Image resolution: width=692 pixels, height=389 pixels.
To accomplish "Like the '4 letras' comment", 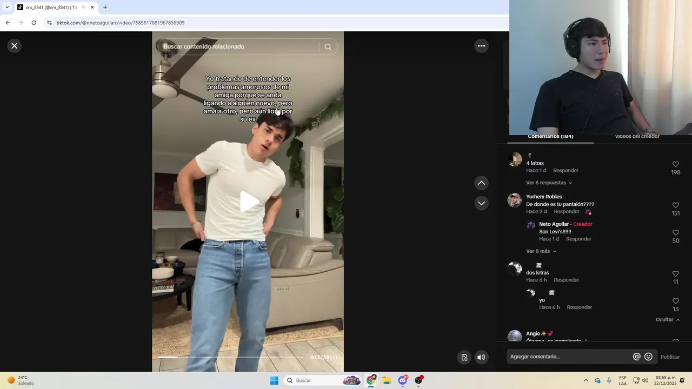I will point(675,164).
